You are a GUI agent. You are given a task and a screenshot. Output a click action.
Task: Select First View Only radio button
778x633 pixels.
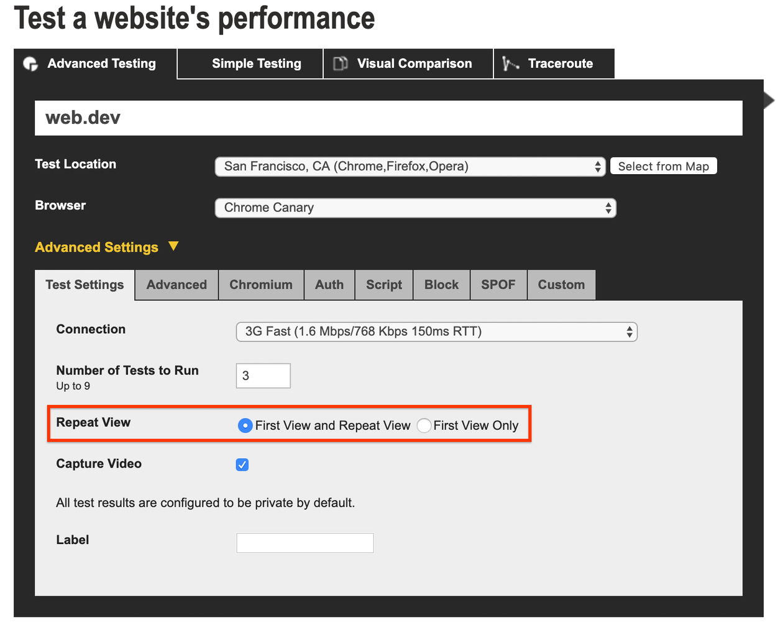(424, 425)
